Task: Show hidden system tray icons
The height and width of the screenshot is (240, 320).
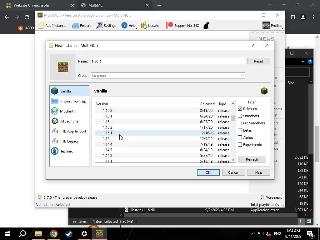Action: point(253,234)
